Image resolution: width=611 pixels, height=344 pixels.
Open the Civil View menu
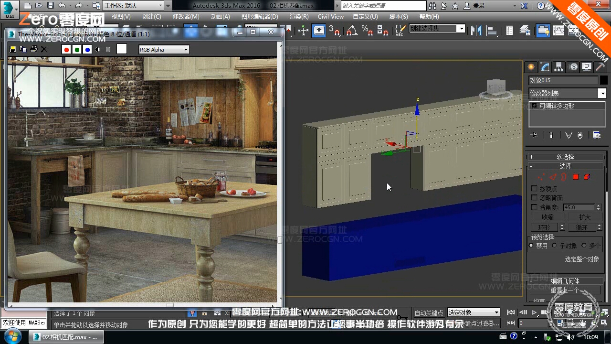click(331, 16)
